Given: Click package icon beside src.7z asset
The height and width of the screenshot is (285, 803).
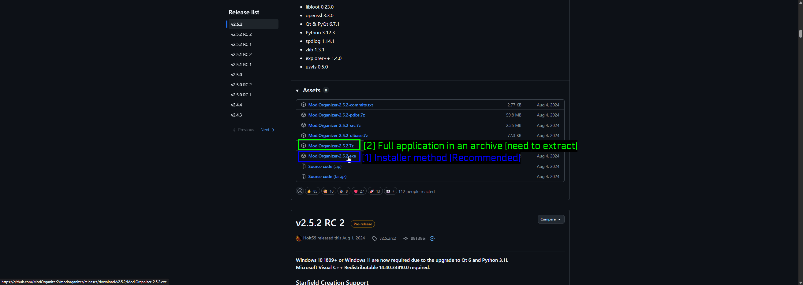Looking at the screenshot, I should (x=303, y=125).
